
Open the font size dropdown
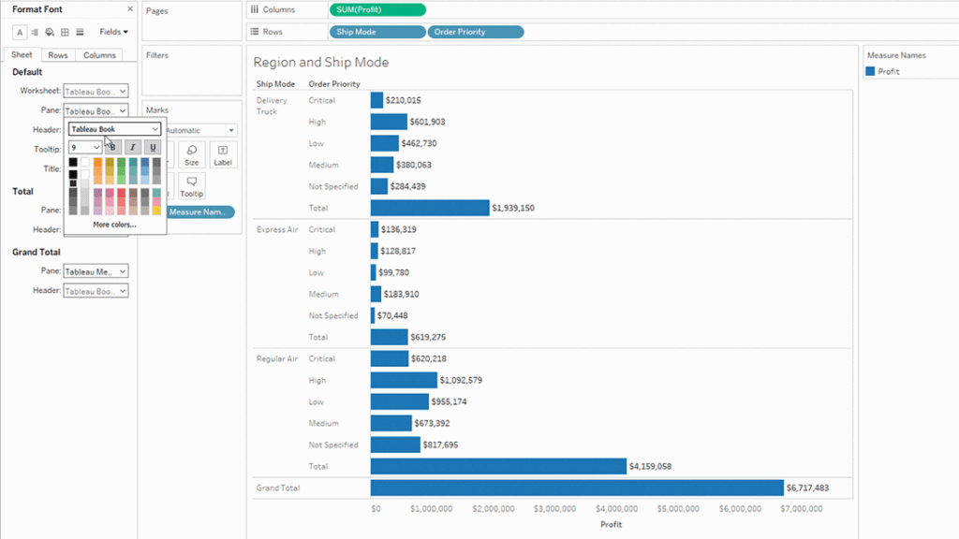pyautogui.click(x=84, y=147)
